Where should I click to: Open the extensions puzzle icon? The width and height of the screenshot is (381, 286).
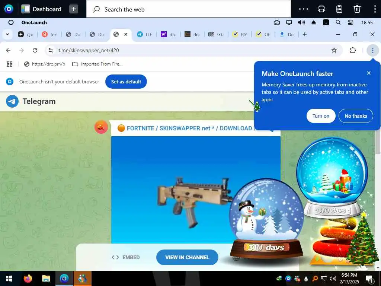353,50
